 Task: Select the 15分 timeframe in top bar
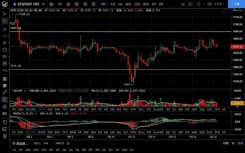[137, 4]
